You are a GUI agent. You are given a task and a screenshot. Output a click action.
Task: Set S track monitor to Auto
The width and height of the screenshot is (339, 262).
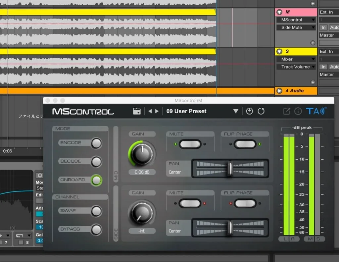[x=334, y=67]
